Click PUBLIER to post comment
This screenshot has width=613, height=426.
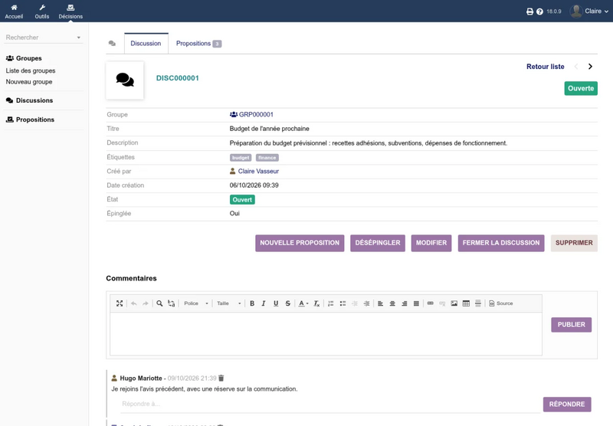(x=571, y=325)
